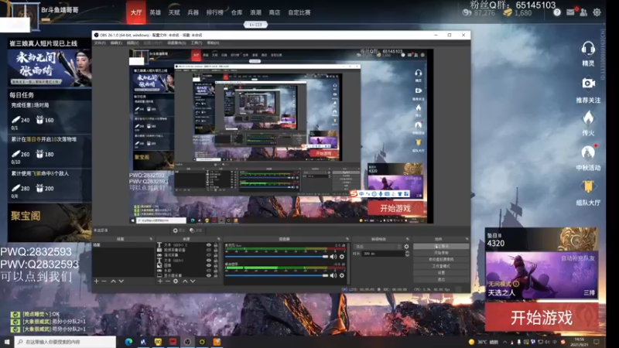Mute the 桌面音频 speaker icon

click(333, 275)
